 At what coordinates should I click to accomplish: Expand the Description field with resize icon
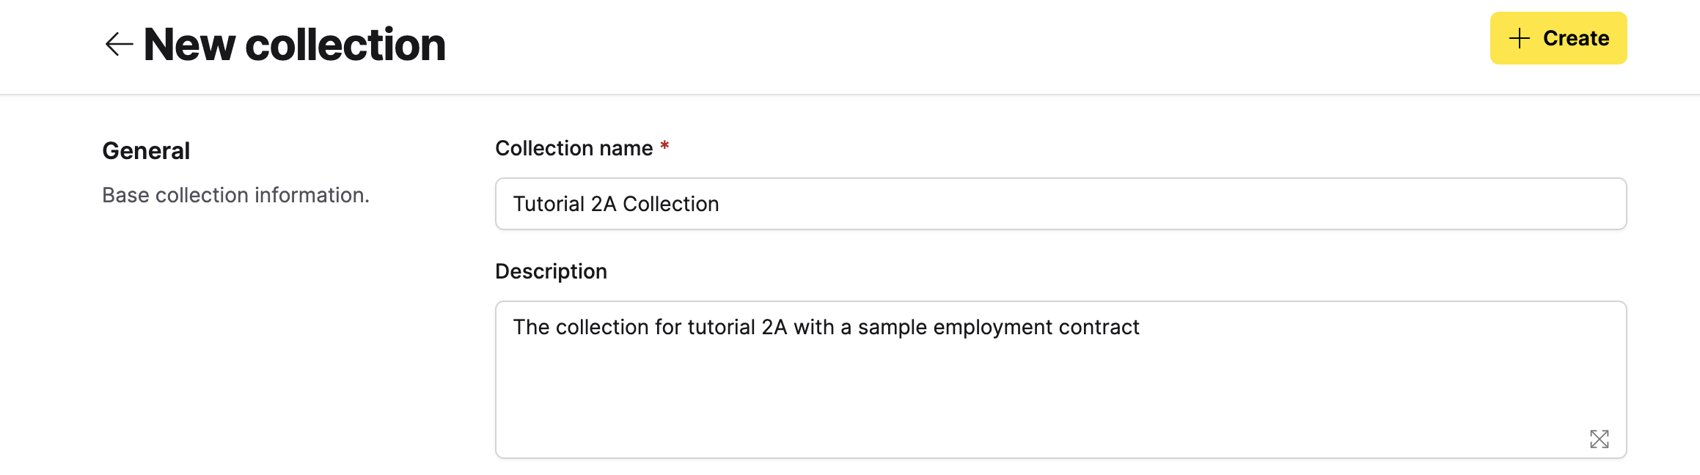tap(1599, 439)
